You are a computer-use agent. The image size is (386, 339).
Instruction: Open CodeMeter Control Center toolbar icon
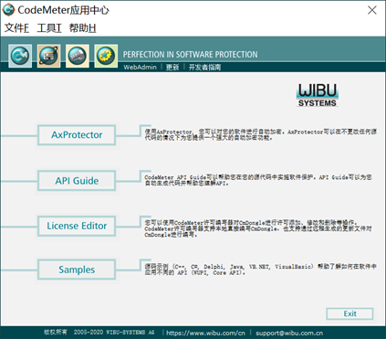20,56
